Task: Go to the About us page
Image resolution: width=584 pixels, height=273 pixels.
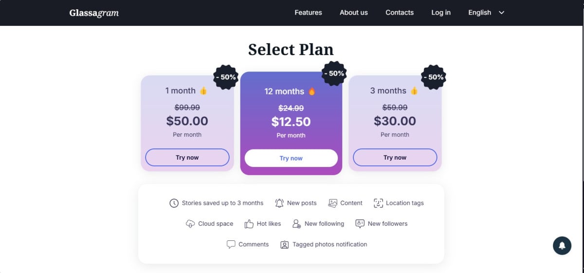Action: pyautogui.click(x=354, y=13)
